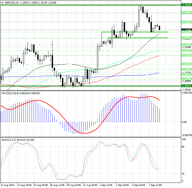Click the 31 Aug 04:00 time label

(90, 185)
